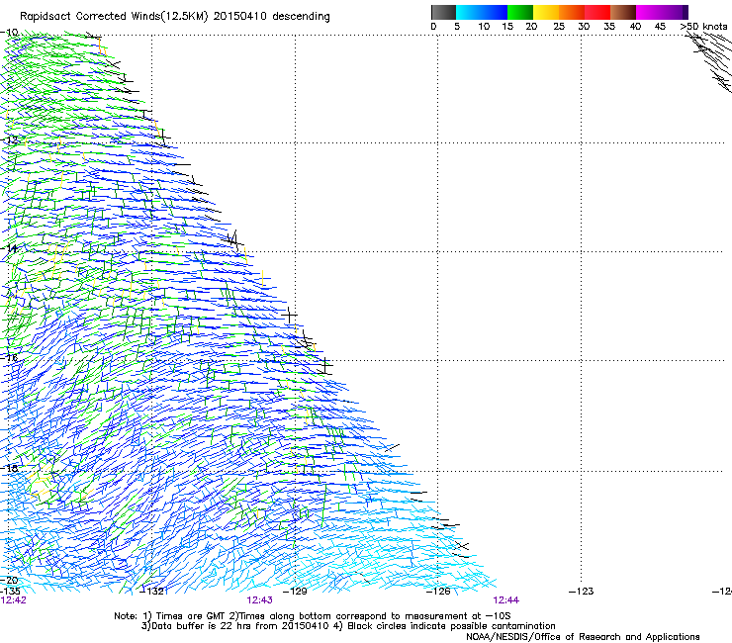Screen dimensions: 732x643
Task: Pick the brown 35–40 knots legend segment
Action: tap(623, 12)
